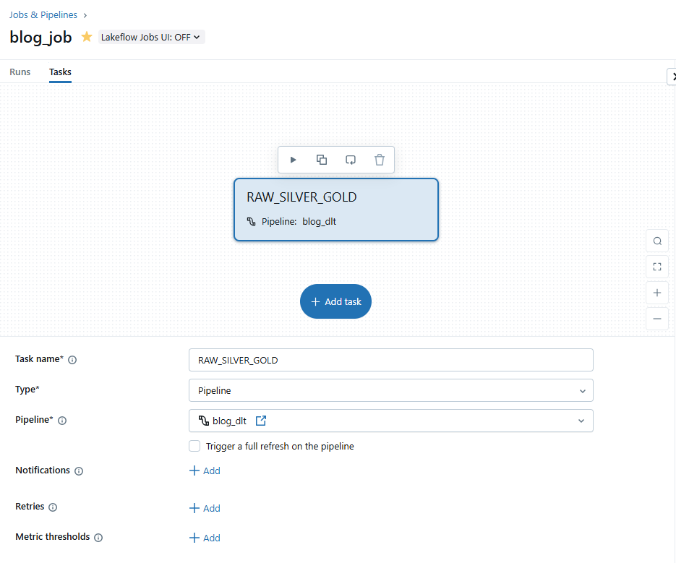Click the delete task trash icon
The width and height of the screenshot is (676, 563).
(380, 160)
